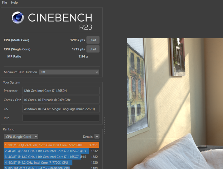Select the Intel Core i7-7700K ranking row
223x169 pixels.
tap(51, 163)
